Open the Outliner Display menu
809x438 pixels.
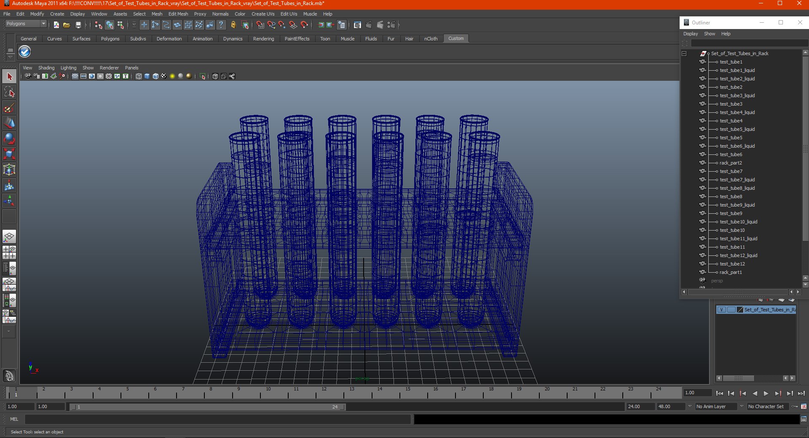691,34
